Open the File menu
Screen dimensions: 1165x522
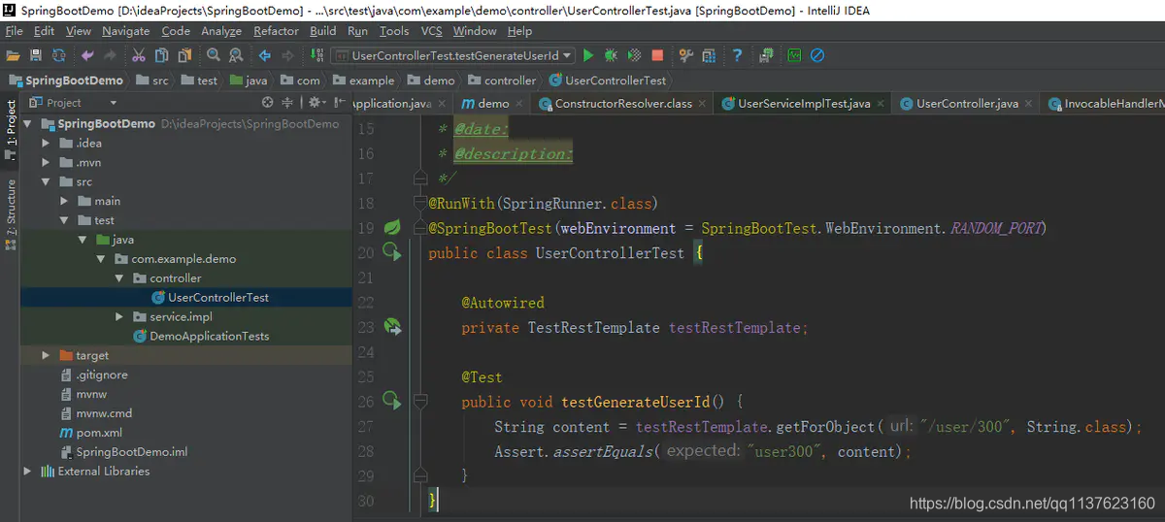tap(14, 31)
